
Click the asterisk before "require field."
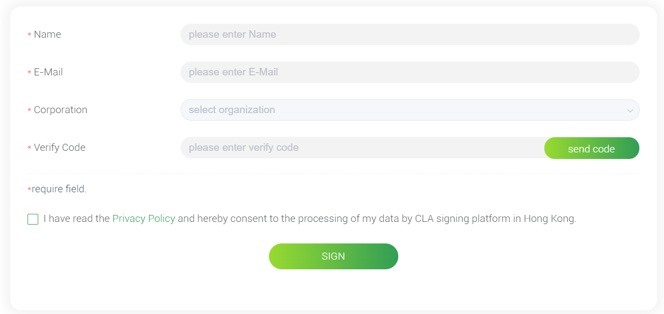pyautogui.click(x=29, y=190)
